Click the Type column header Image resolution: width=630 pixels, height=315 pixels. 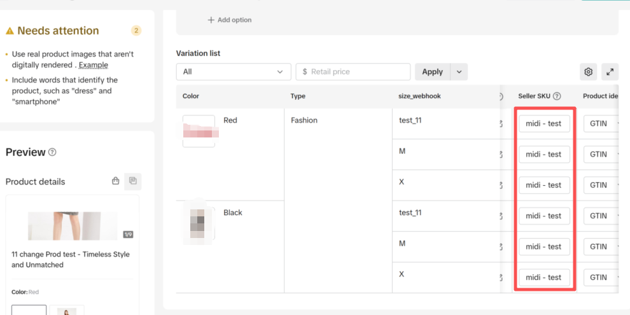(298, 97)
